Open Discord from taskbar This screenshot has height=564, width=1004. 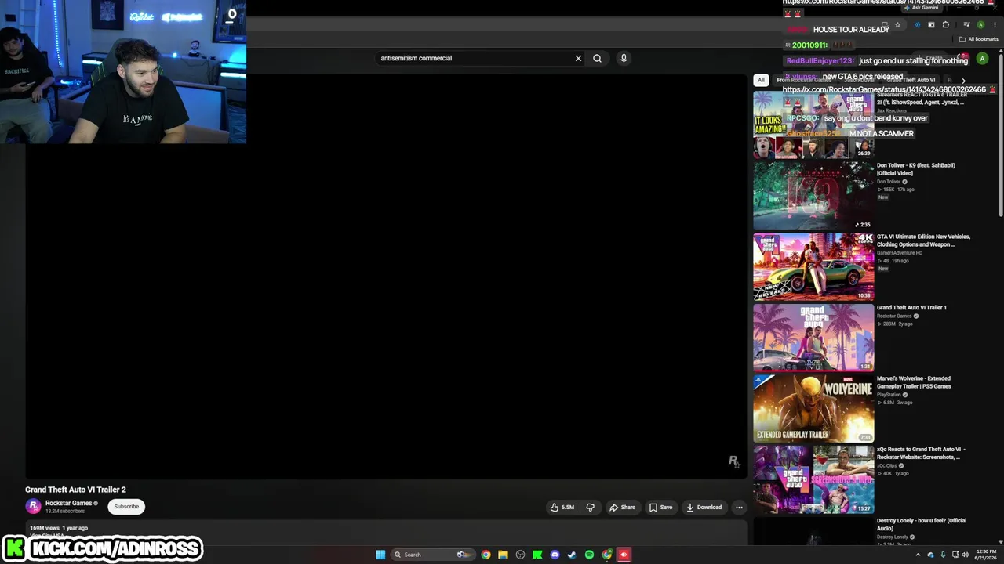(555, 555)
